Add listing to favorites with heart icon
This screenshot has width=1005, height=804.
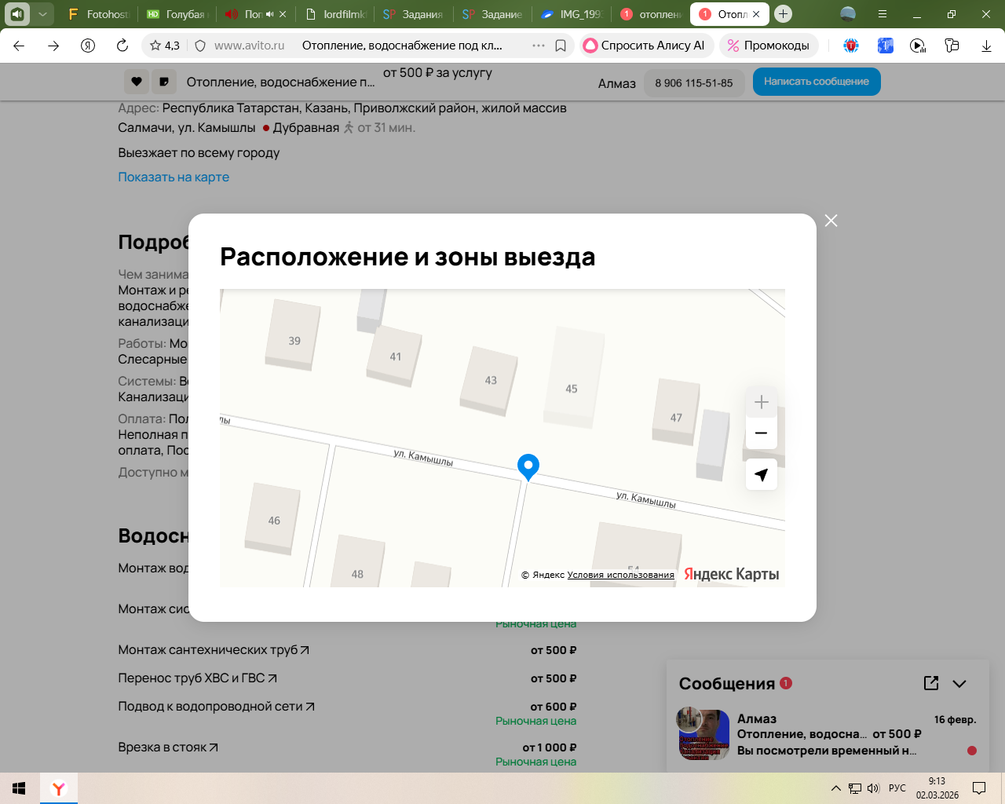[136, 82]
